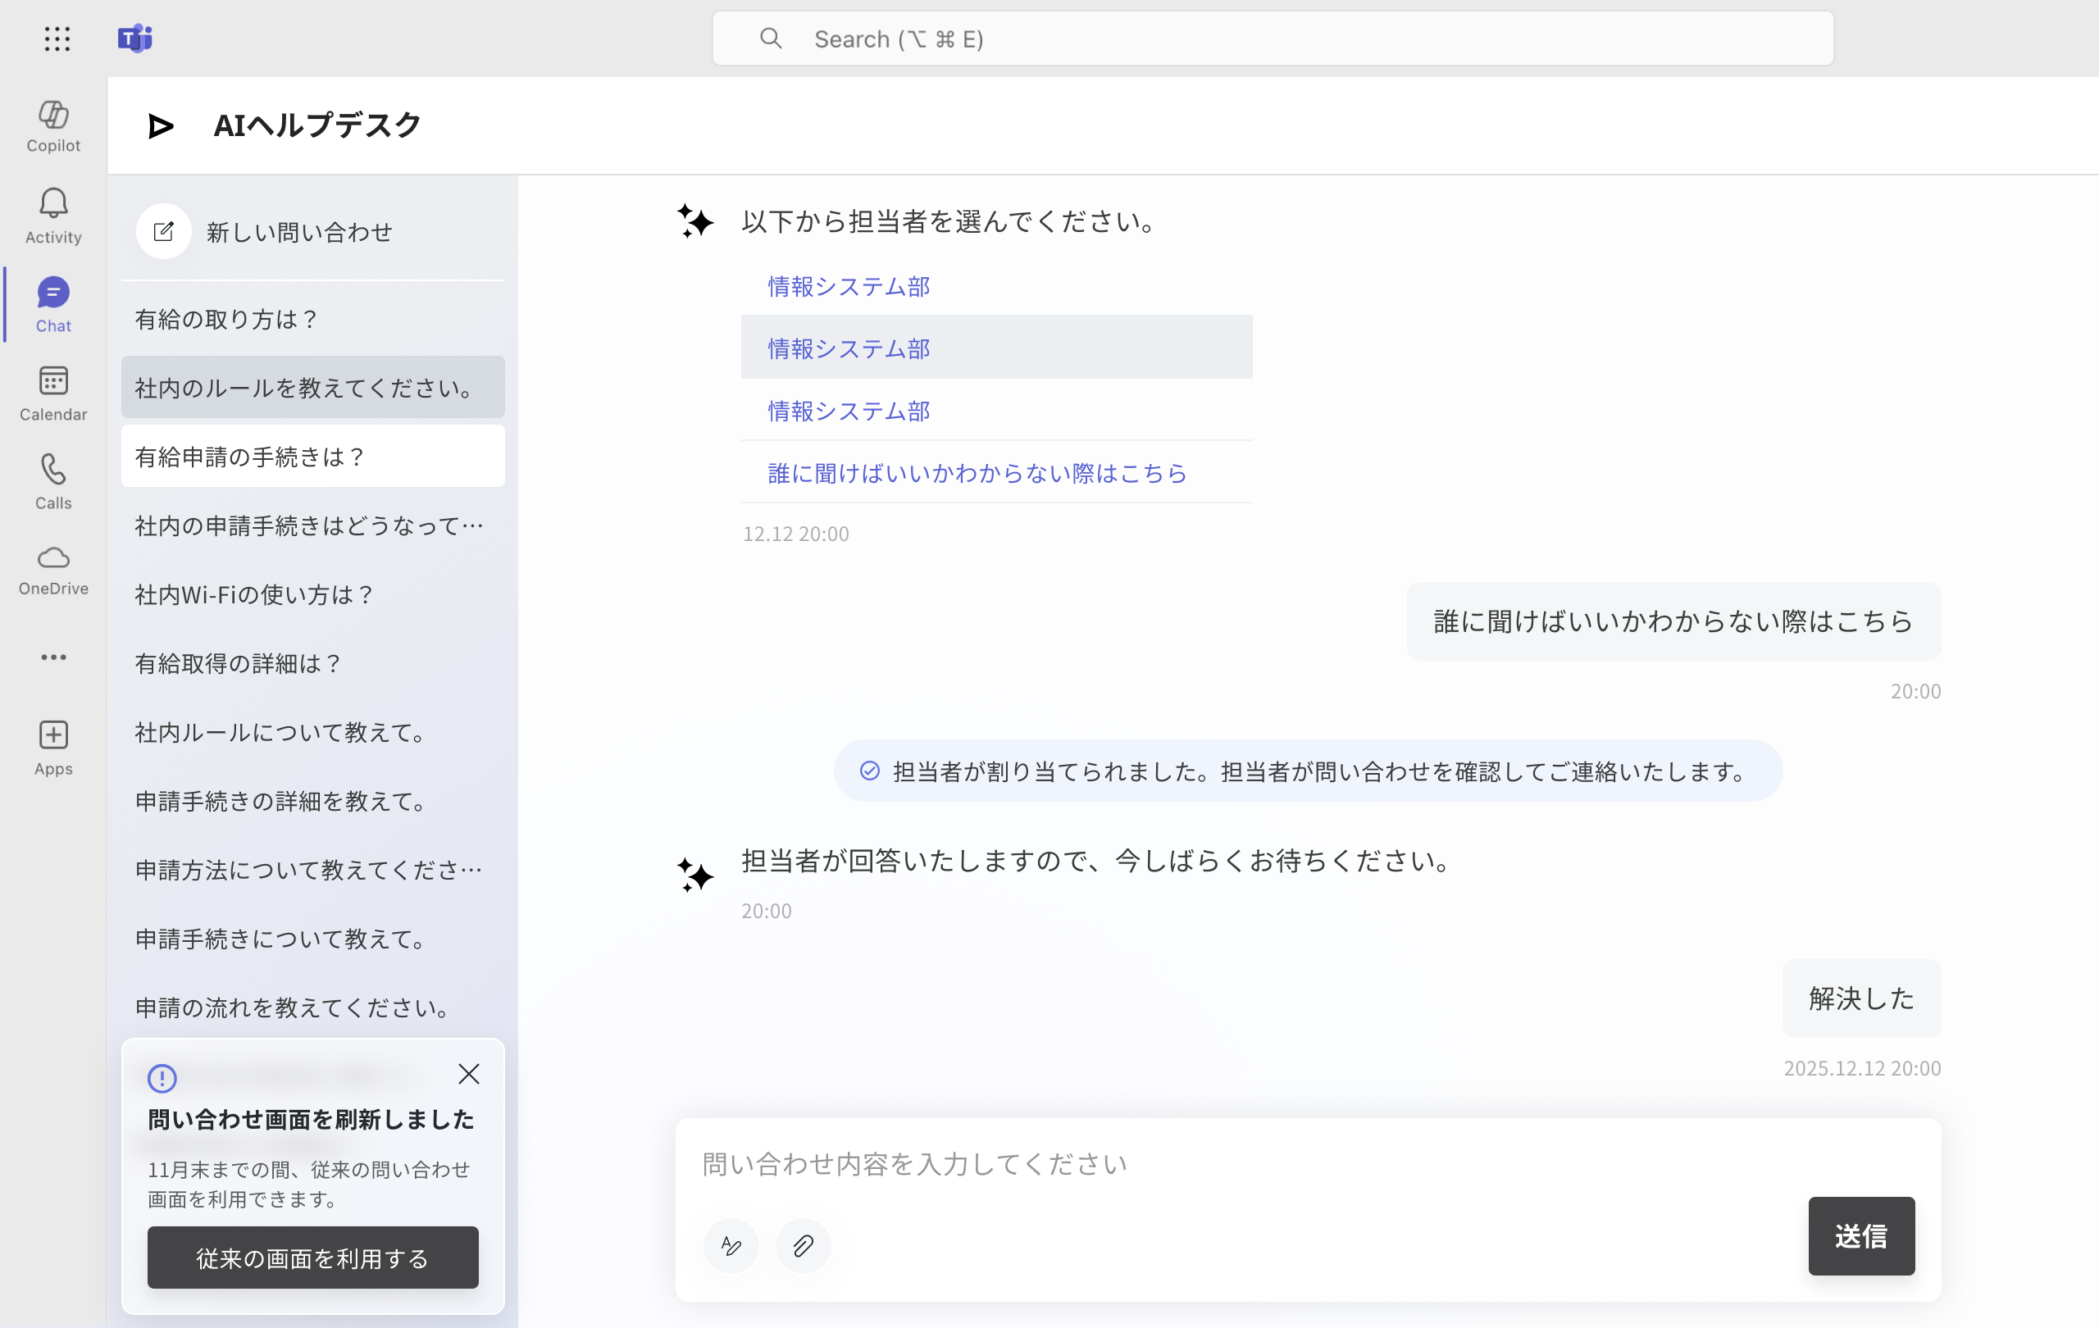This screenshot has height=1328, width=2099.
Task: Click the Microsoft Teams logo icon
Action: click(x=135, y=39)
